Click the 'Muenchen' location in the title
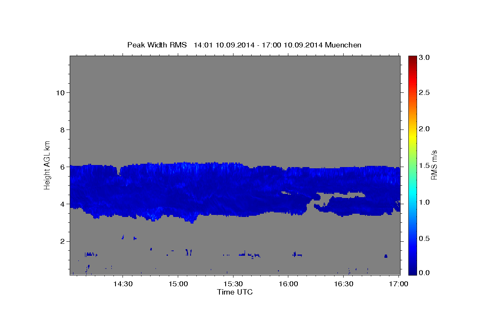Viewport: 495px width, 330px height. click(343, 45)
